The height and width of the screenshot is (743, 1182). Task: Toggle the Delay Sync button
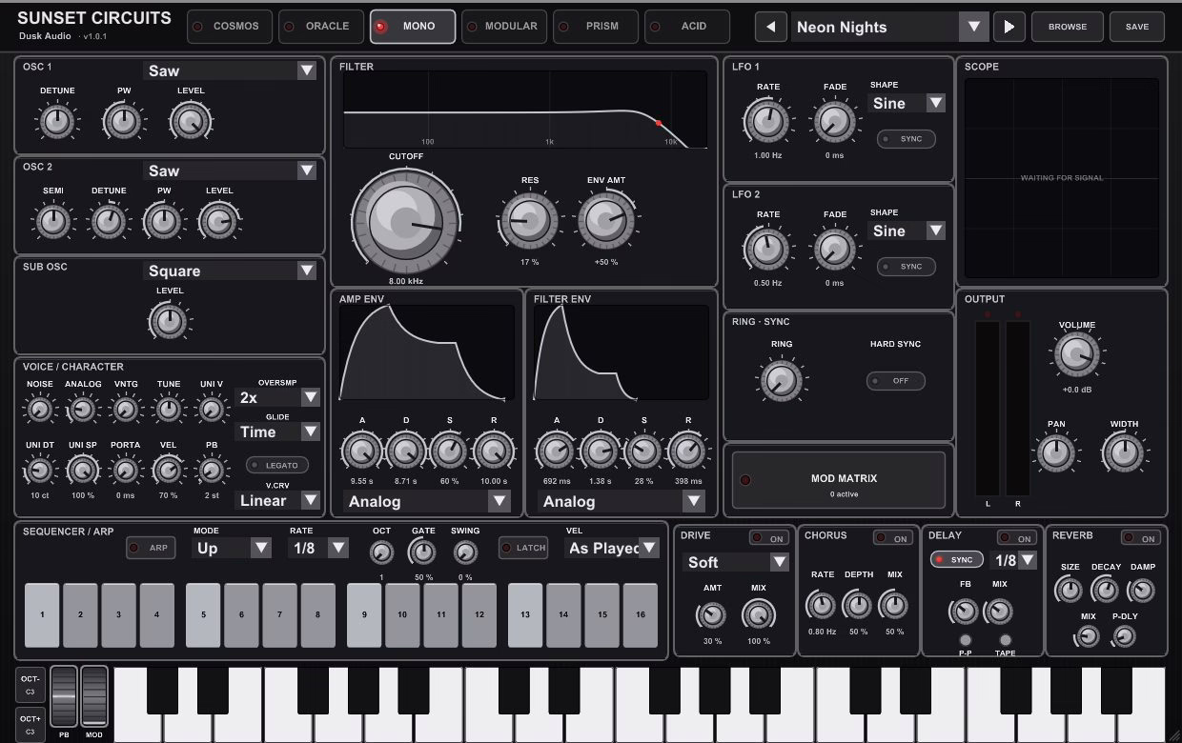point(957,559)
